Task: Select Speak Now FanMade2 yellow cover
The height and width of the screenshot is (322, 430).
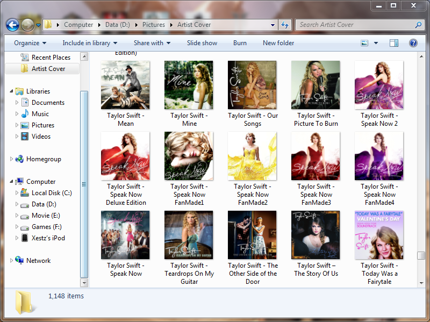Action: 252,156
